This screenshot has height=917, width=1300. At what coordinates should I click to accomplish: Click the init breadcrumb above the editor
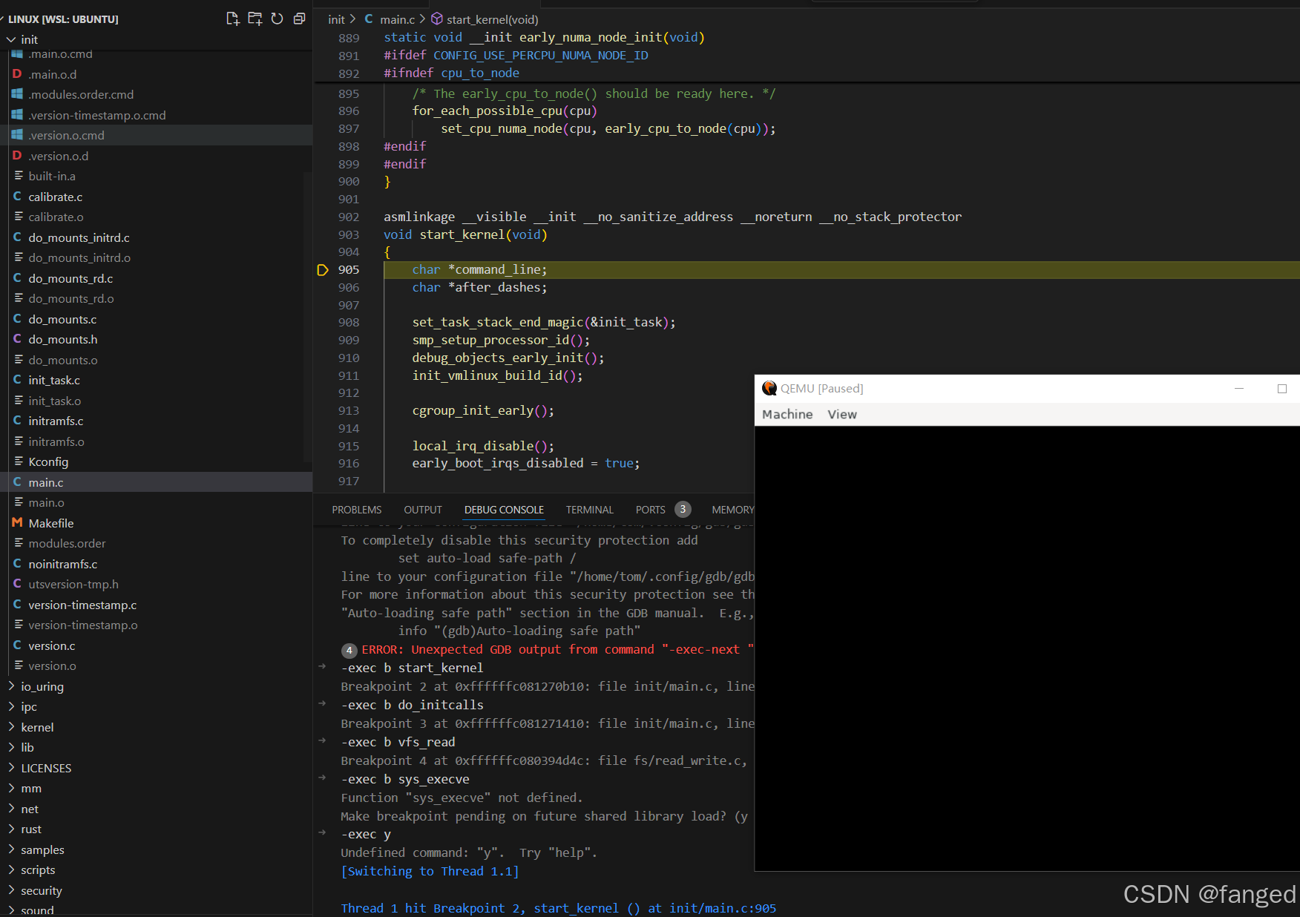click(x=336, y=19)
